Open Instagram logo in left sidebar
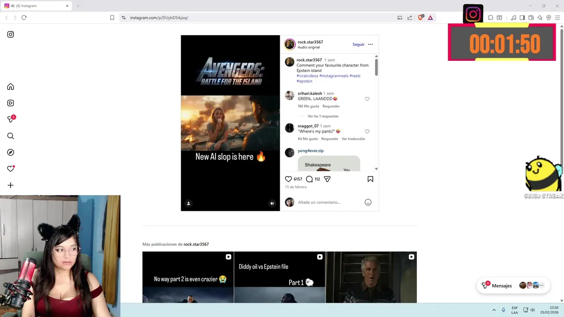564x317 pixels. point(11,34)
